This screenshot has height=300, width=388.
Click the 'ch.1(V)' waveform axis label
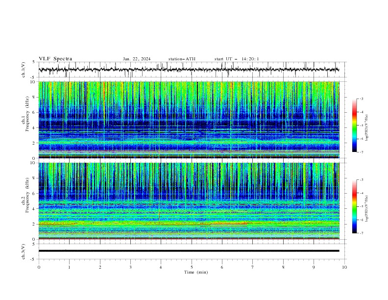[x=24, y=70]
